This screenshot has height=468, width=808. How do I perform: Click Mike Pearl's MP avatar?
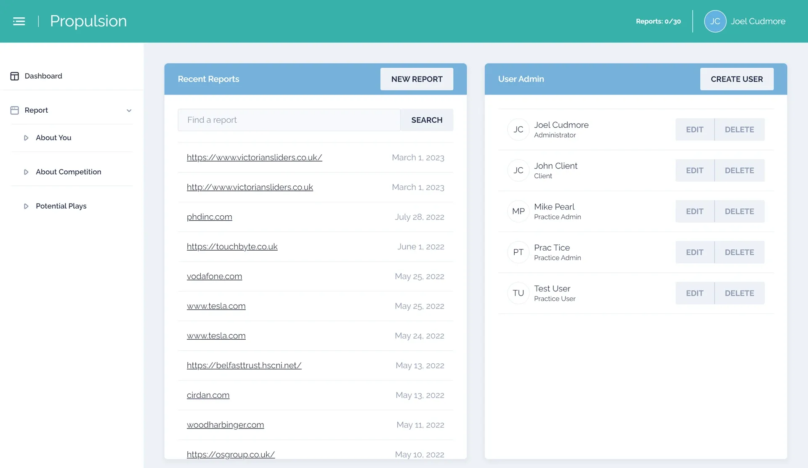(x=518, y=211)
